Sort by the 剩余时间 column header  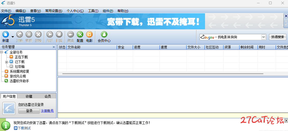coord(248,47)
